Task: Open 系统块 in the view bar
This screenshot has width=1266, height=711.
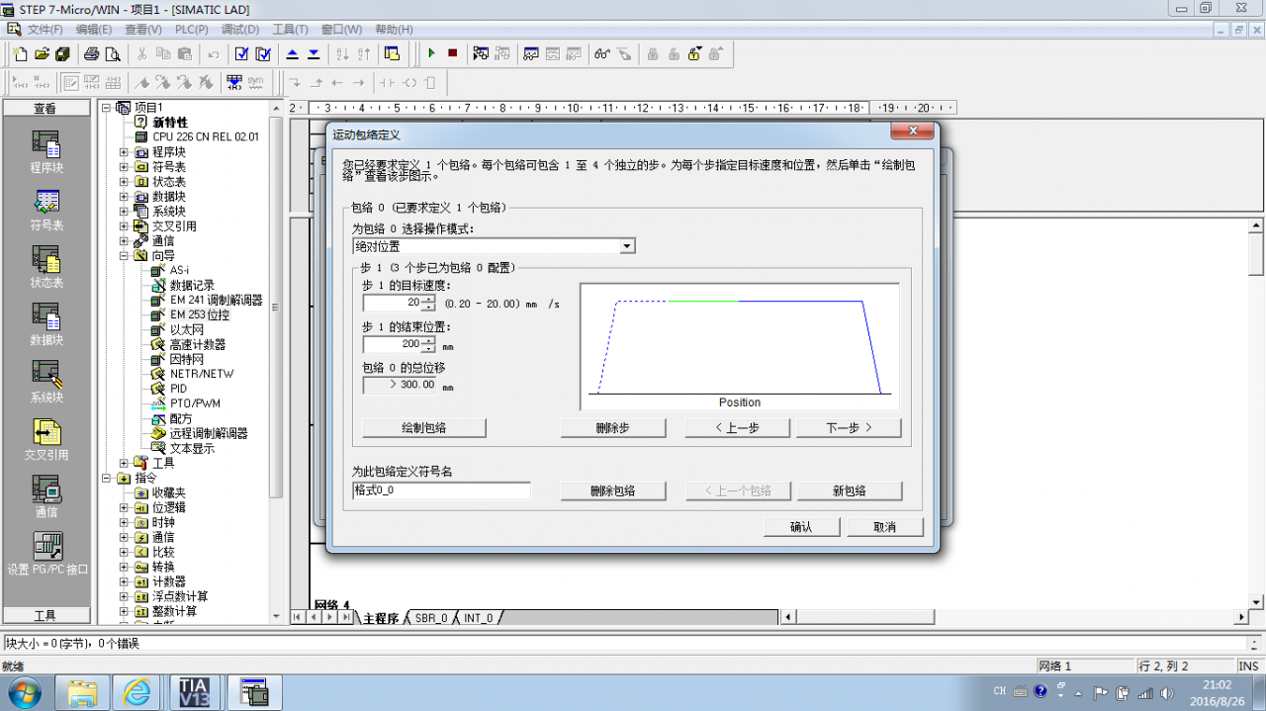Action: tap(46, 382)
